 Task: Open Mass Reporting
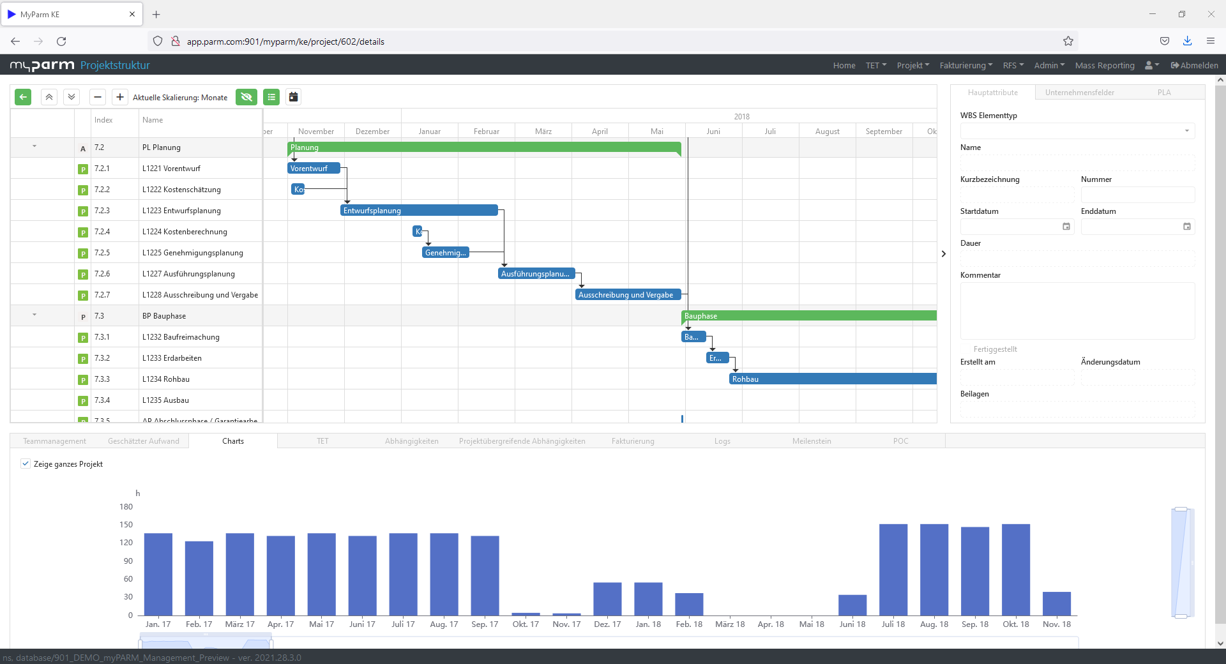point(1104,65)
